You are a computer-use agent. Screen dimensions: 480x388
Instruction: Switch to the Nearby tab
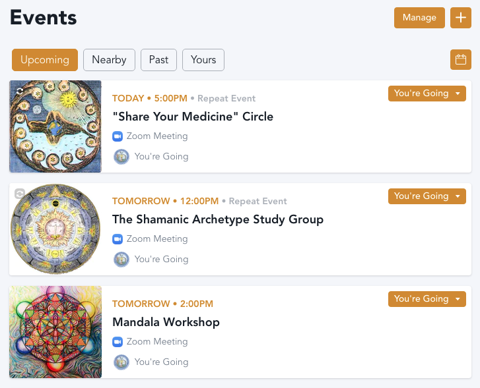click(x=109, y=60)
